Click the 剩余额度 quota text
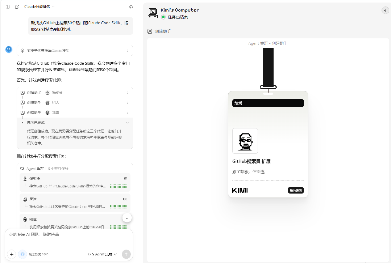 point(38,254)
